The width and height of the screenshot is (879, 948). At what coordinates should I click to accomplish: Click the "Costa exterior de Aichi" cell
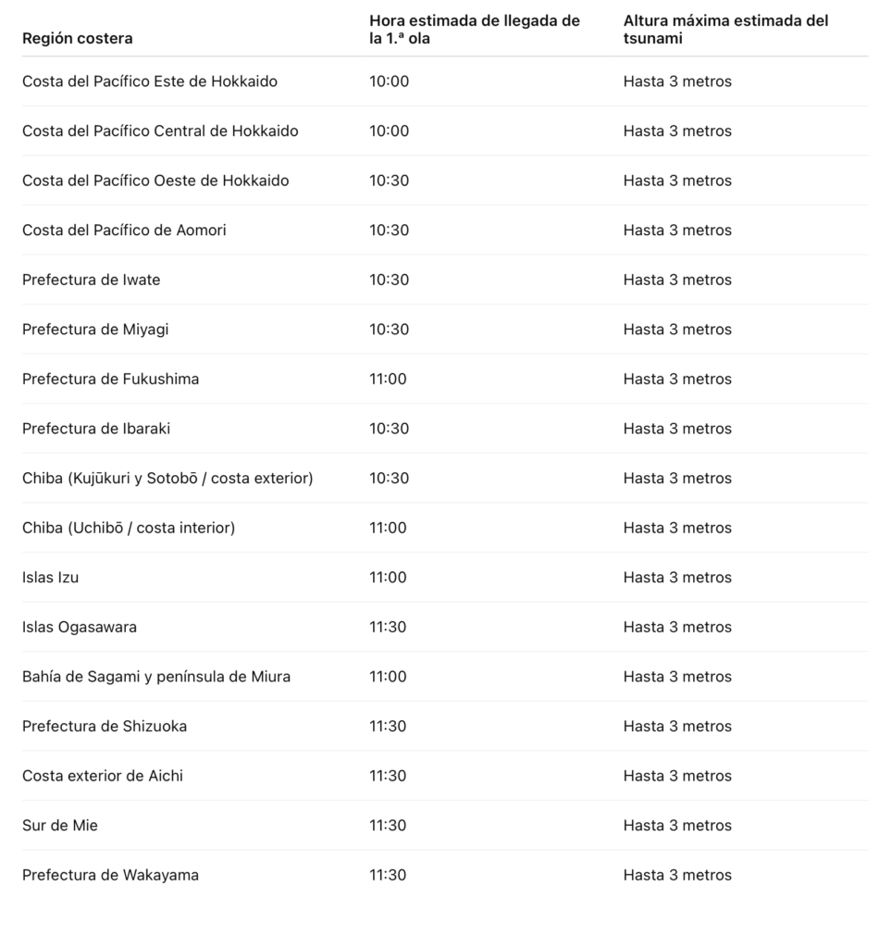[103, 776]
